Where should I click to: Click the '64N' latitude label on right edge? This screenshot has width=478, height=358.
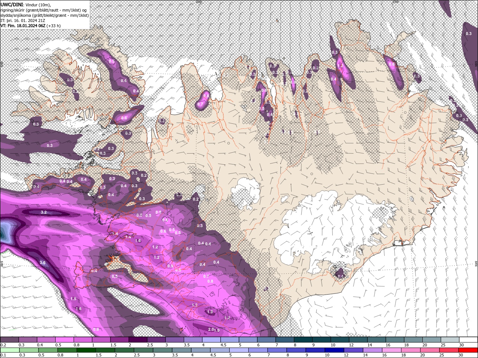pos(476,264)
